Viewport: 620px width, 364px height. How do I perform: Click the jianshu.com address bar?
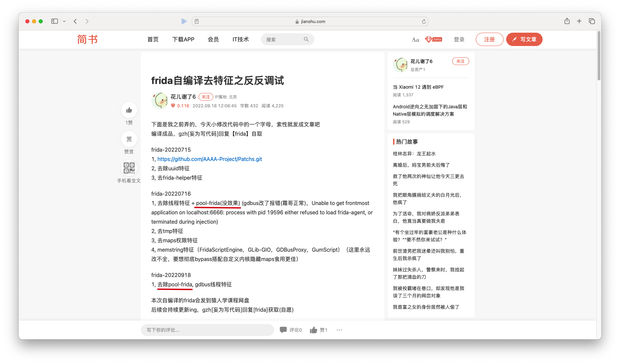tap(310, 21)
